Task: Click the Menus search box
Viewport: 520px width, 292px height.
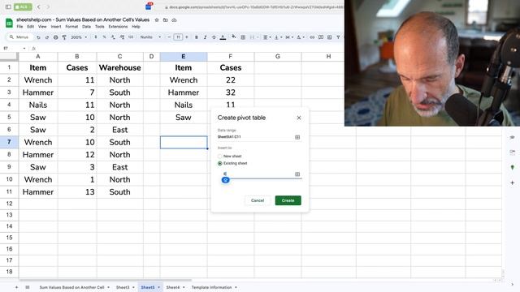Action: coord(19,37)
